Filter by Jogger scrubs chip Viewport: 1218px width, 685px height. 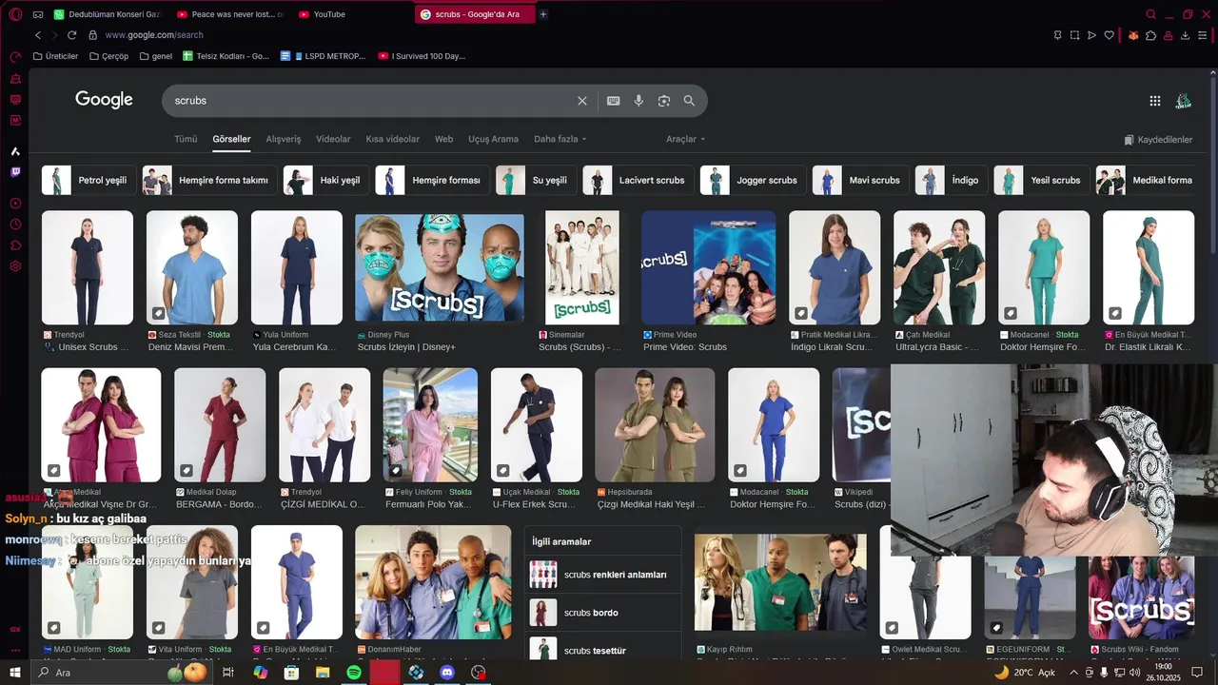click(x=754, y=180)
